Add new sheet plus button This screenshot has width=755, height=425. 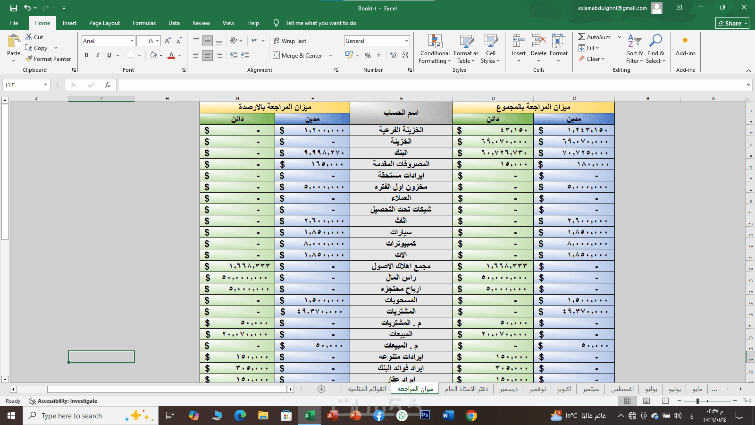click(x=321, y=389)
